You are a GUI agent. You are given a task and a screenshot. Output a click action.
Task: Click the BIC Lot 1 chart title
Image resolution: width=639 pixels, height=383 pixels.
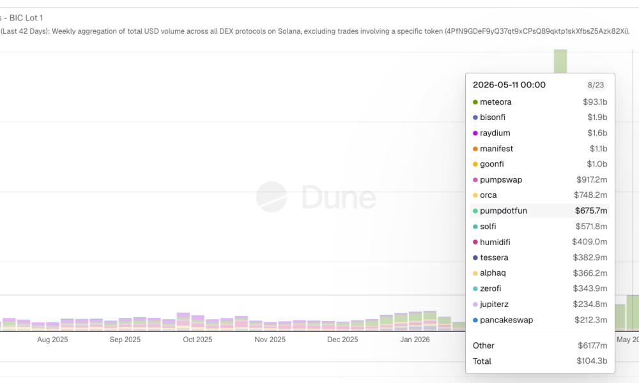point(21,18)
